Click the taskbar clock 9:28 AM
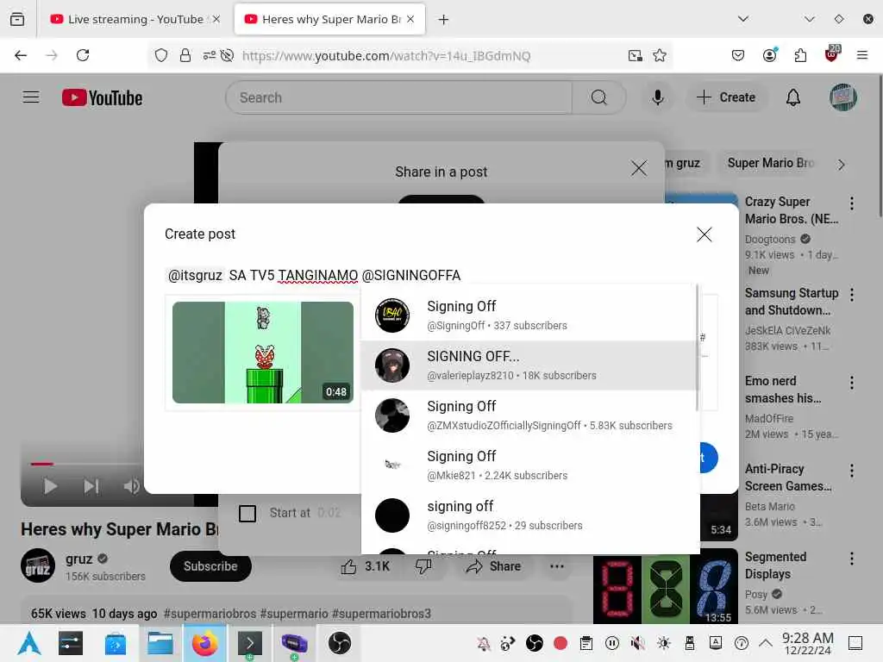This screenshot has width=883, height=662. 807,643
